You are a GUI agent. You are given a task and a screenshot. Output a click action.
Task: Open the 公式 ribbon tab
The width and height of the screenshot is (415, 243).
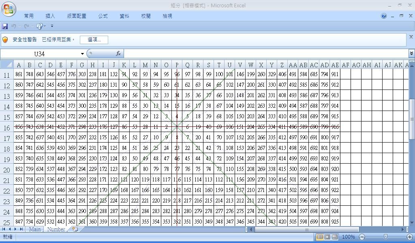[x=103, y=16]
